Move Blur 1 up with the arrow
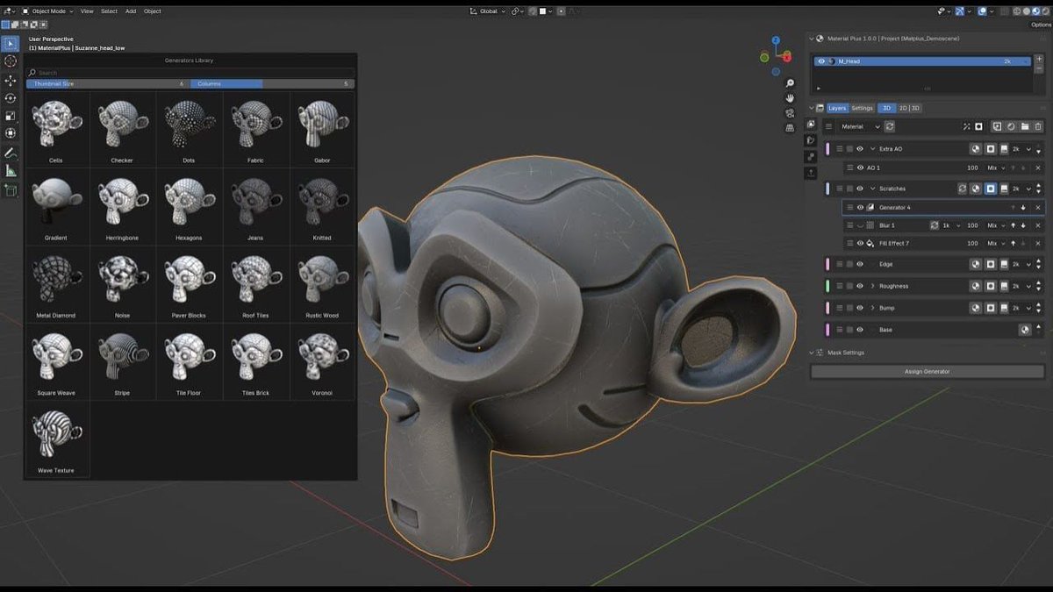 pos(1013,225)
